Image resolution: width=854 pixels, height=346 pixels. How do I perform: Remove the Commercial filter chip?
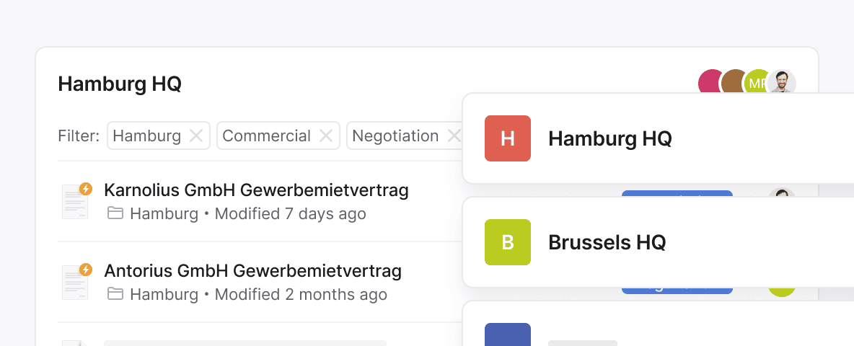[x=326, y=136]
